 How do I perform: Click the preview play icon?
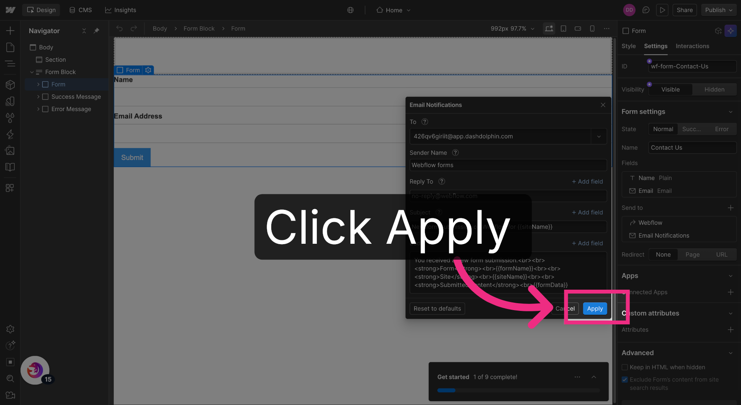tap(662, 10)
